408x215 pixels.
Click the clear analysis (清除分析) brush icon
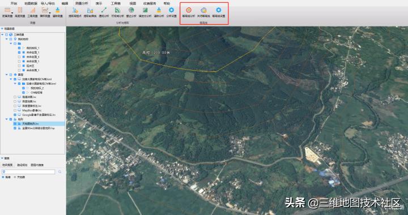point(159,10)
